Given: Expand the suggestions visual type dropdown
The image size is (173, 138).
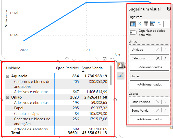Looking at the screenshot, I should [167, 24].
